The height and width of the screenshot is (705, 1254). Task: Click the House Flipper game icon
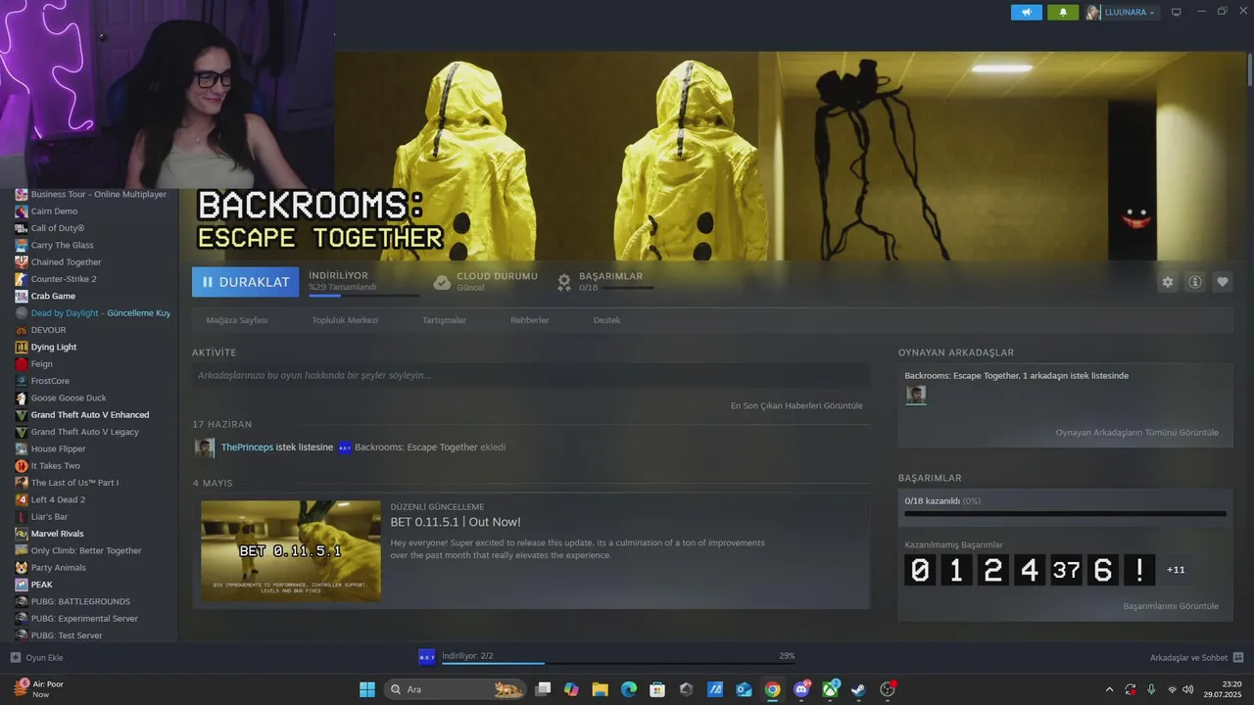click(22, 448)
